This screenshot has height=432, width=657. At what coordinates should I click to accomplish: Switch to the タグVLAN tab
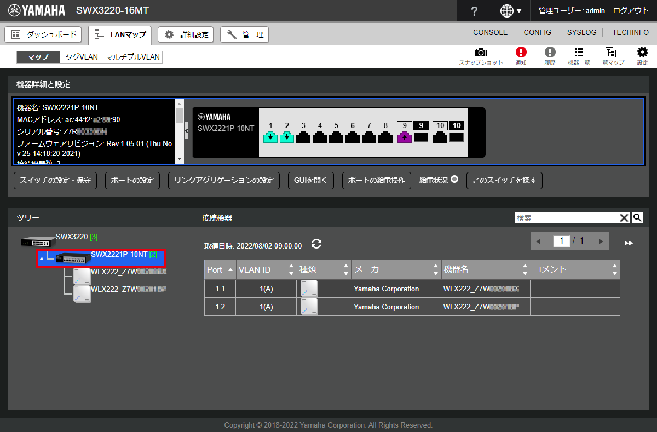tap(81, 57)
